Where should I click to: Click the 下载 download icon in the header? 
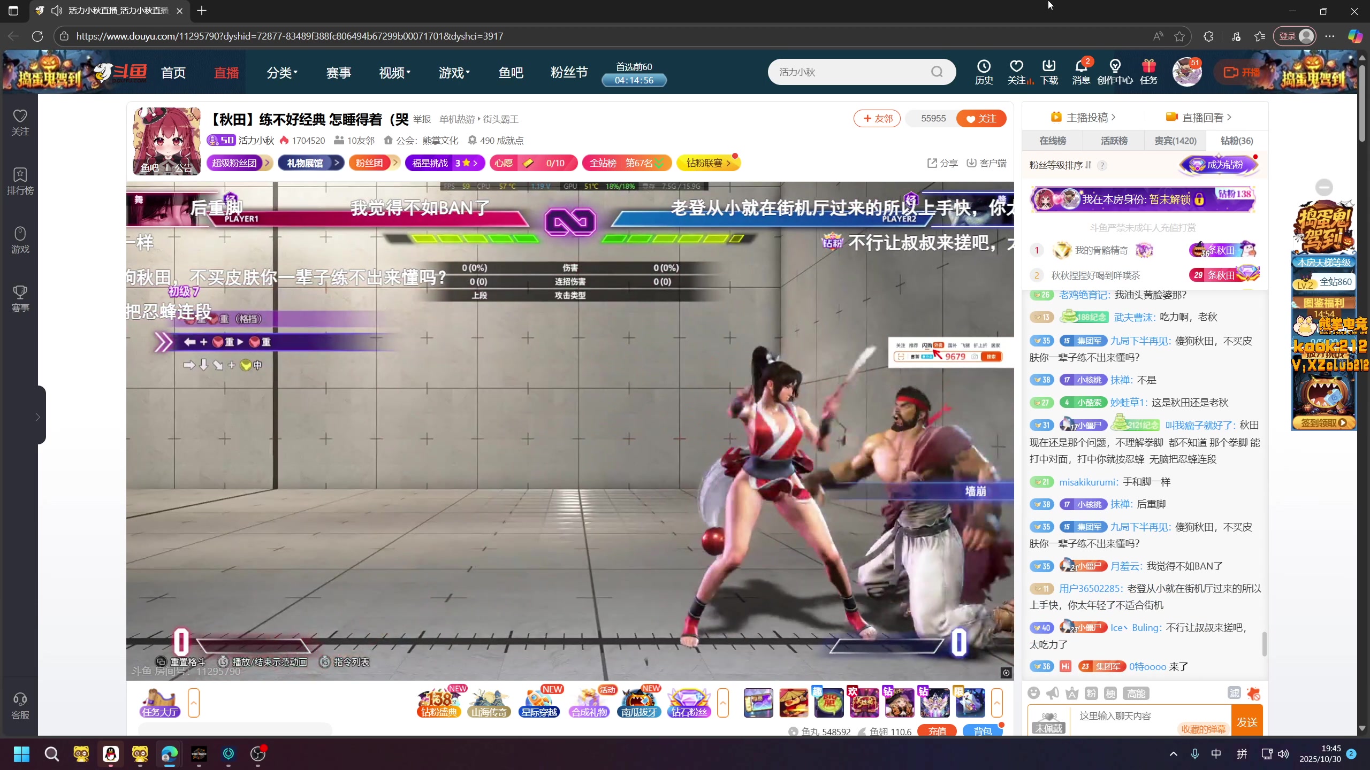[1048, 72]
